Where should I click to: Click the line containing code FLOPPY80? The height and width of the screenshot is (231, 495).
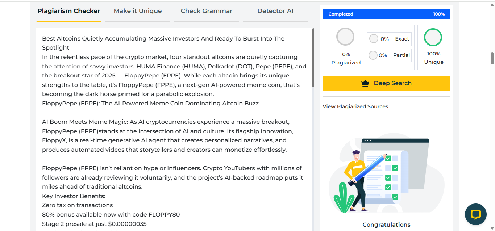click(x=111, y=214)
